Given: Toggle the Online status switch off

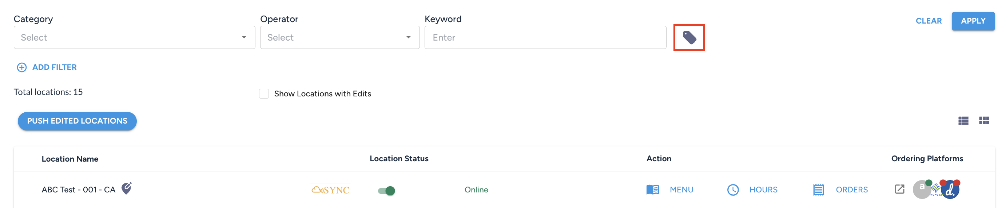Looking at the screenshot, I should (x=386, y=191).
